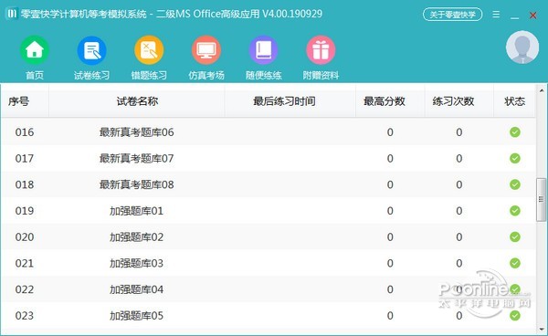Click the scrollbar down arrow

point(542,329)
